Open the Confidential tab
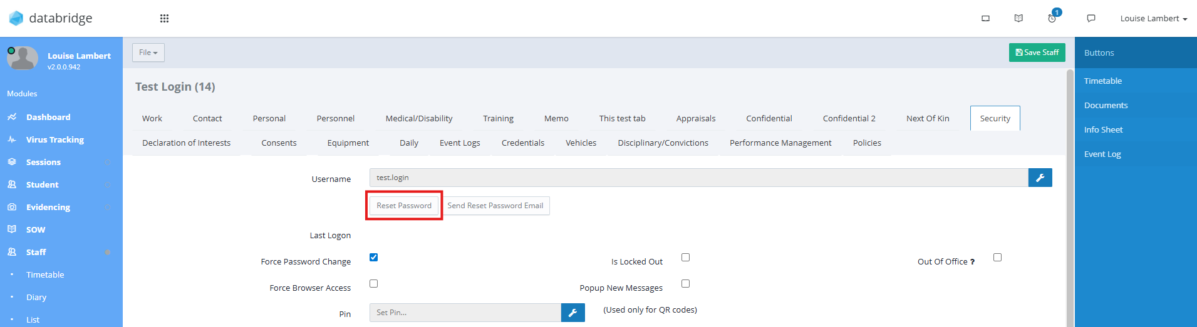This screenshot has height=327, width=1197. [769, 118]
